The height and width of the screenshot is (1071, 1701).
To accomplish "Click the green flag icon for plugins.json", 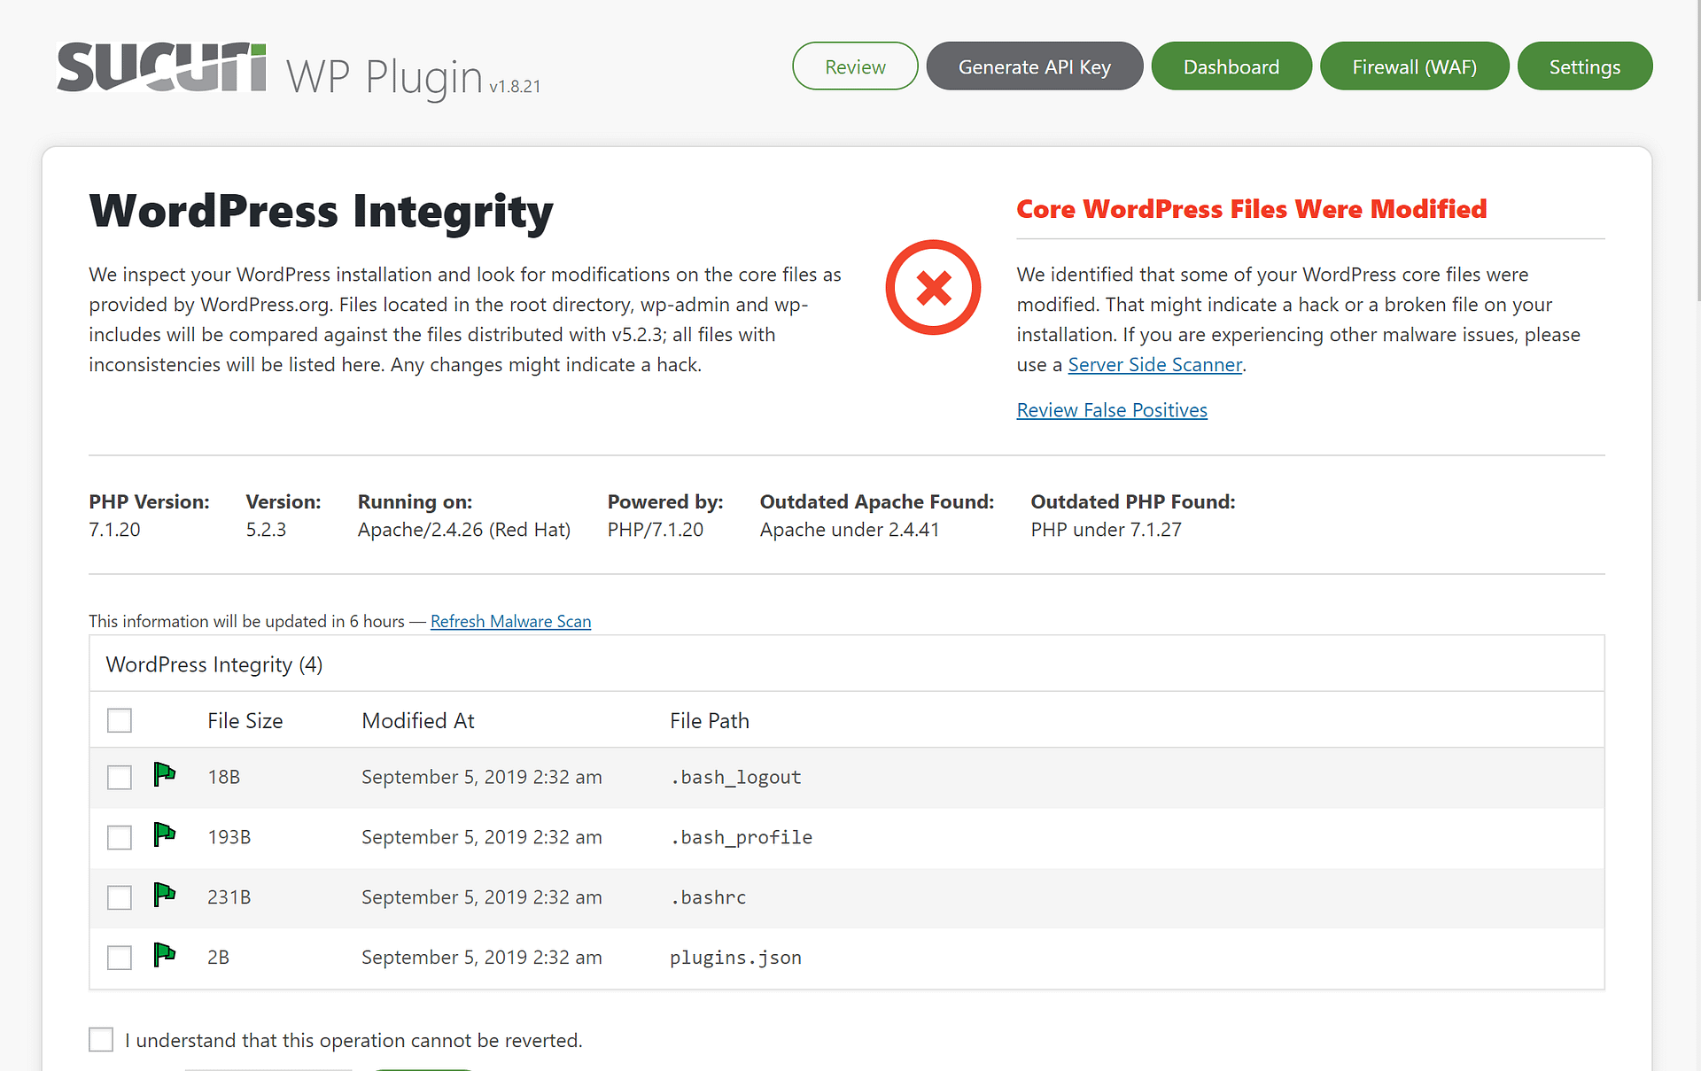I will click(164, 955).
